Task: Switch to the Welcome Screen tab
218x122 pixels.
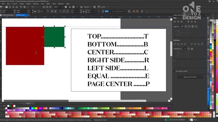Action: point(8,15)
